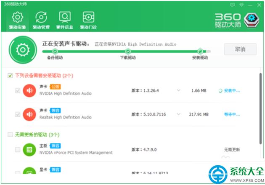Open the 驱动管理 refresh icon

(41, 18)
